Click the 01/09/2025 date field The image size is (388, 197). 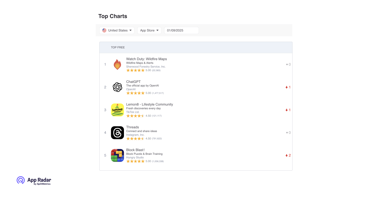[x=181, y=30]
